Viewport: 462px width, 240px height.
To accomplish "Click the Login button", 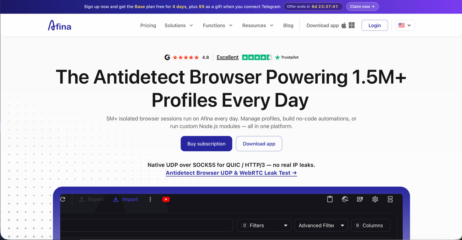I will point(375,25).
